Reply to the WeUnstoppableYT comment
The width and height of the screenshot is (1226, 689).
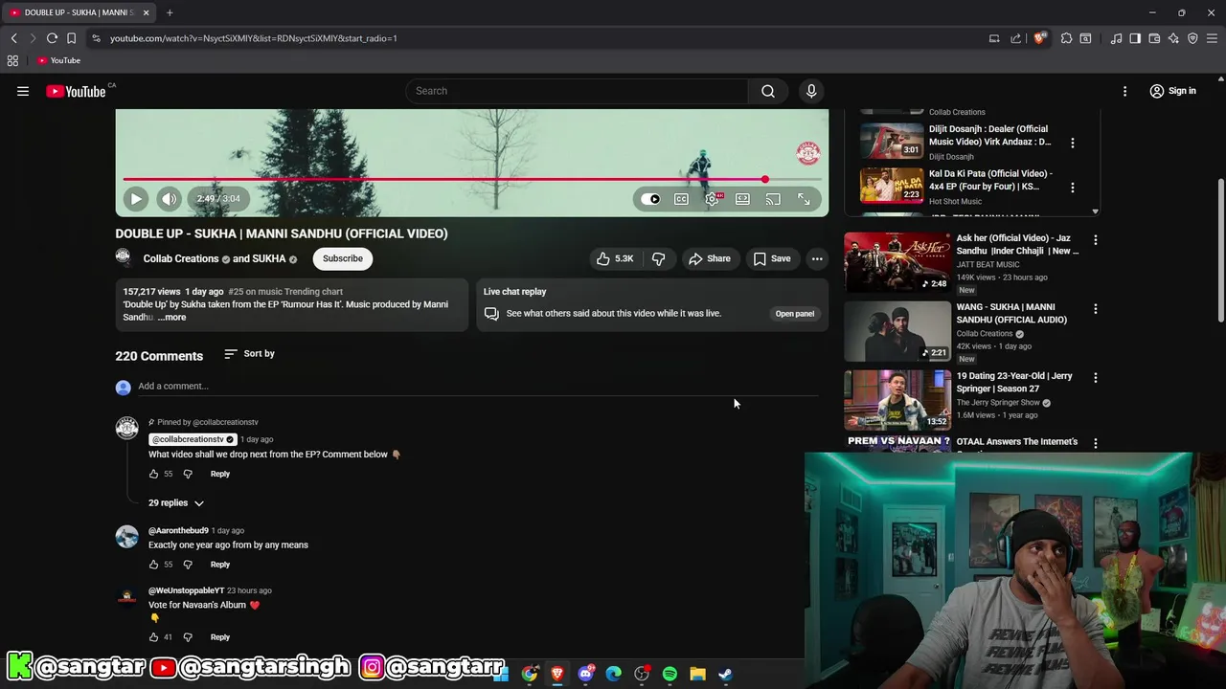pos(220,637)
